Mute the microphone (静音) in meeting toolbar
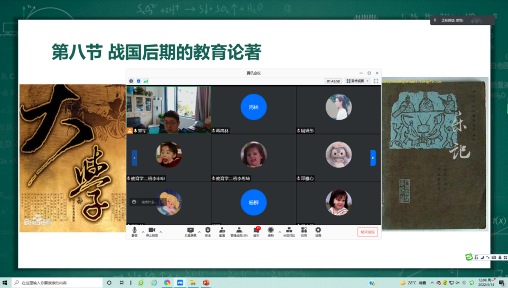The height and width of the screenshot is (288, 508). (134, 231)
